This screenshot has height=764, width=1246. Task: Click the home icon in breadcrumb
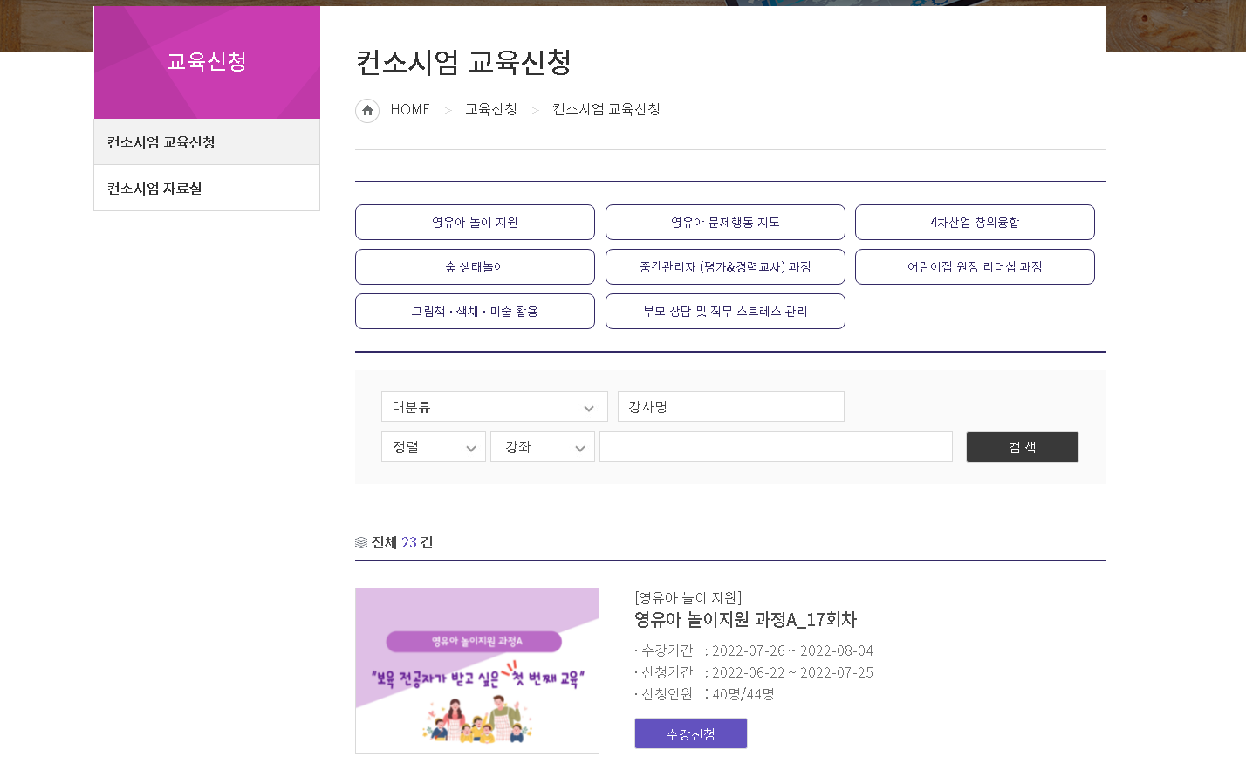(367, 110)
